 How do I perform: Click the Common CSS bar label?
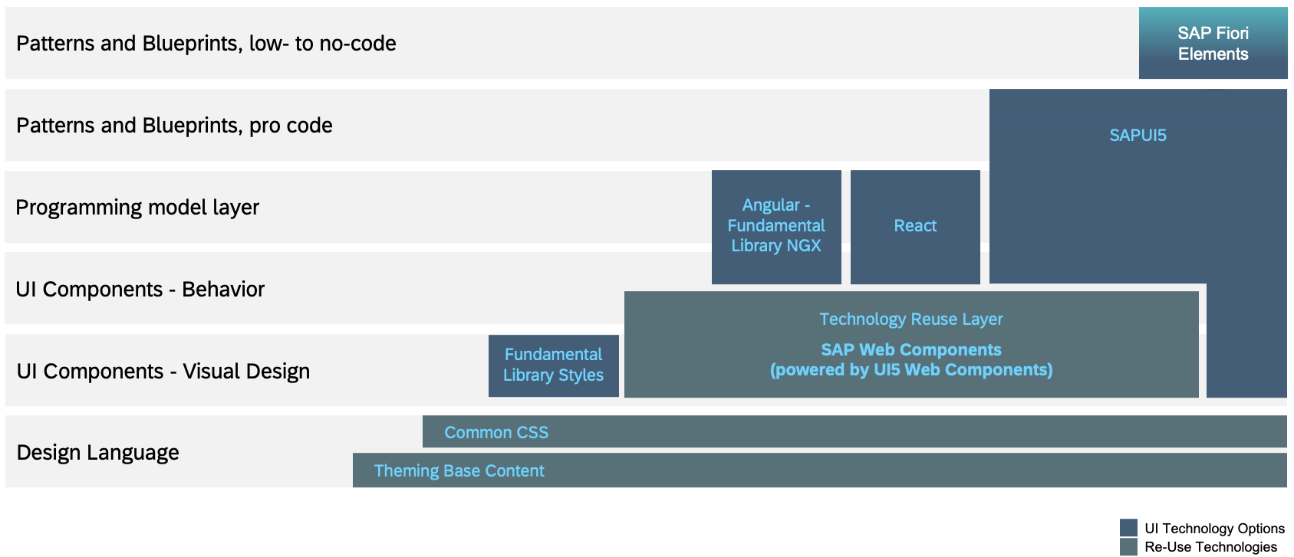click(496, 433)
